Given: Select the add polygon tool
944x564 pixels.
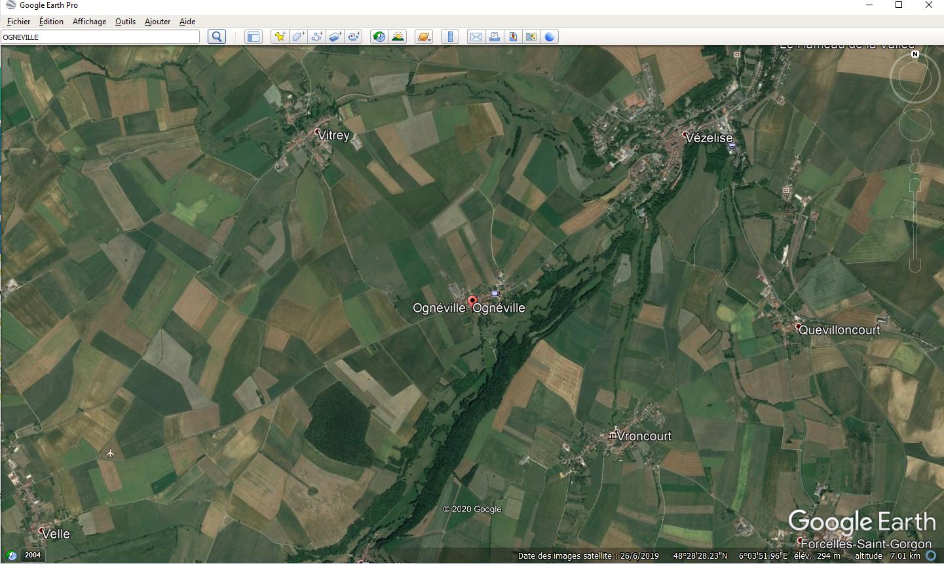Looking at the screenshot, I should click(298, 37).
